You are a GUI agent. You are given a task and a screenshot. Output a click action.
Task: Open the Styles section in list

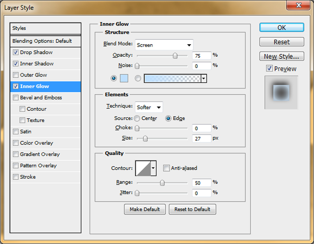[45, 28]
